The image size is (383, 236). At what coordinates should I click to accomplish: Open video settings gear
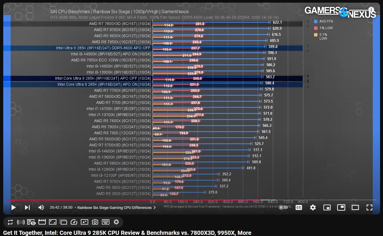(313, 207)
